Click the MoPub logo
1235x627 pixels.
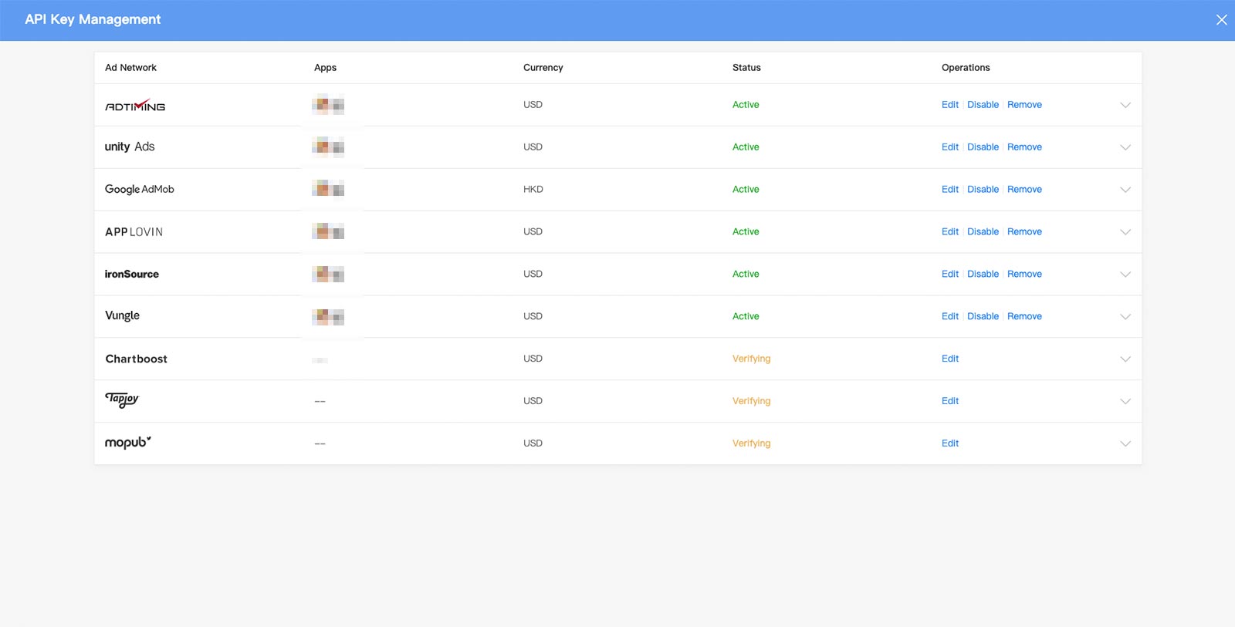(128, 443)
